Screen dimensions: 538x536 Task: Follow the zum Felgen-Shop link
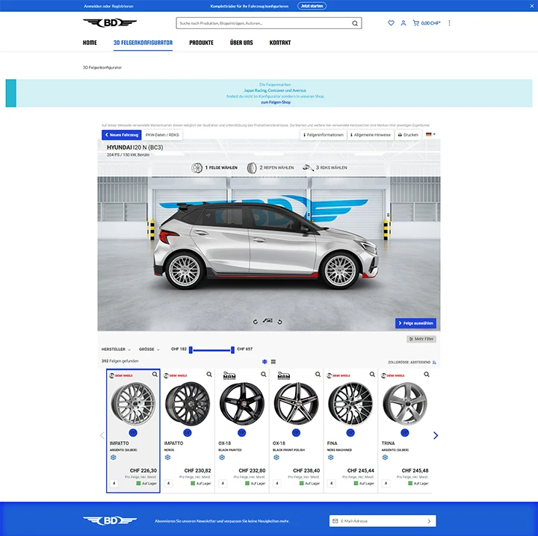(x=276, y=102)
